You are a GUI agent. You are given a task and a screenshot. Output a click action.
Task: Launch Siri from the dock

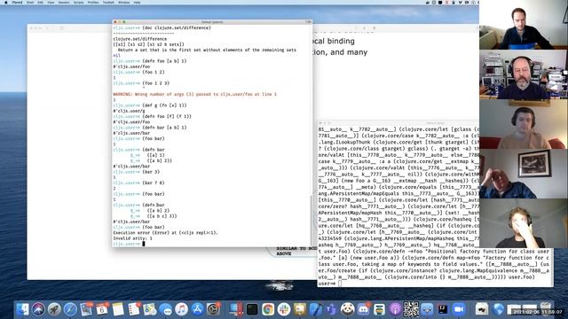tap(38, 309)
